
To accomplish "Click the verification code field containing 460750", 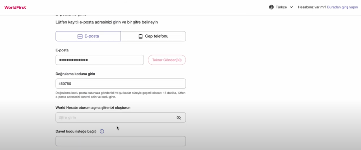I will coord(121,84).
